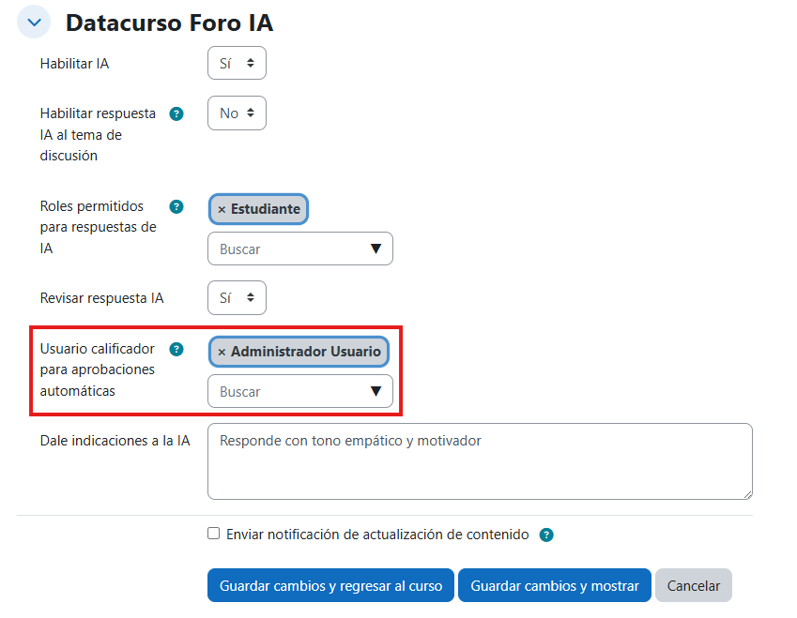The width and height of the screenshot is (797, 618).
Task: Open the Habilitar IA selector
Action: click(x=237, y=63)
